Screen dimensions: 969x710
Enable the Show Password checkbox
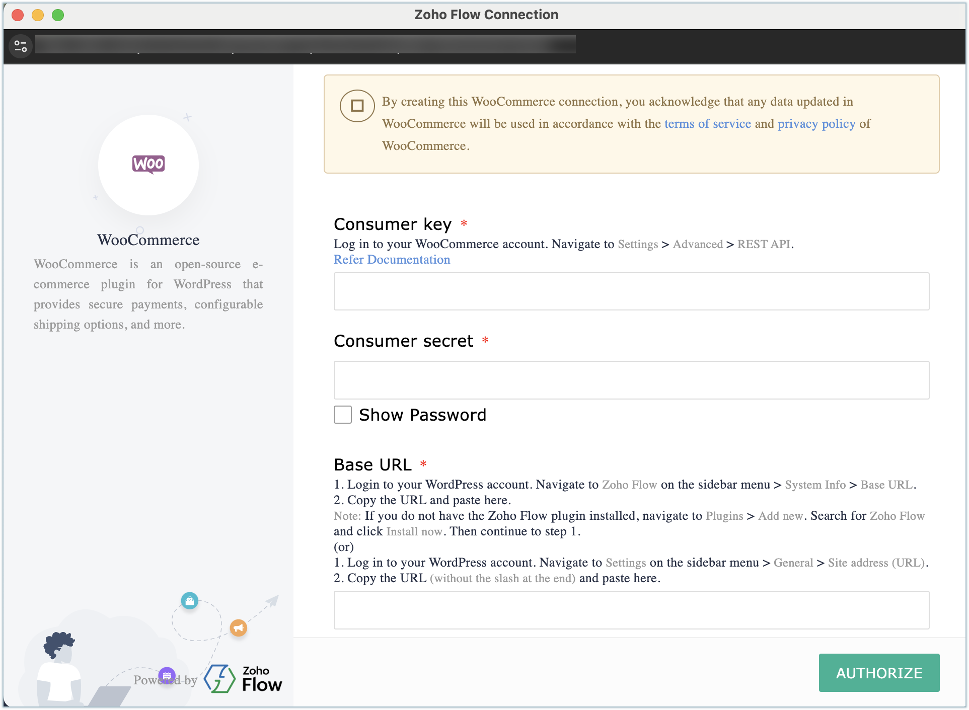pos(343,415)
